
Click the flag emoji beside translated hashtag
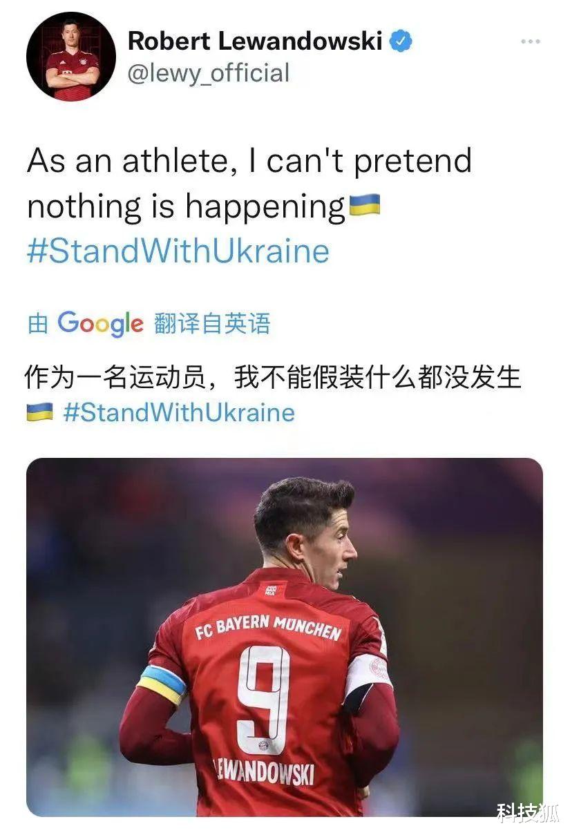click(39, 413)
